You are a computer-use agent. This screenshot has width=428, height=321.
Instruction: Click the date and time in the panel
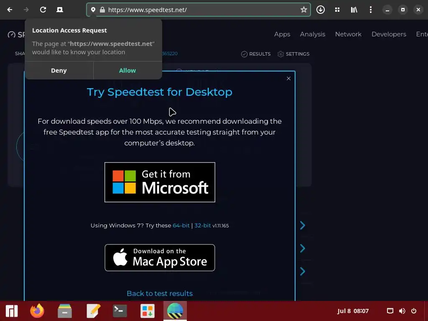(353, 311)
